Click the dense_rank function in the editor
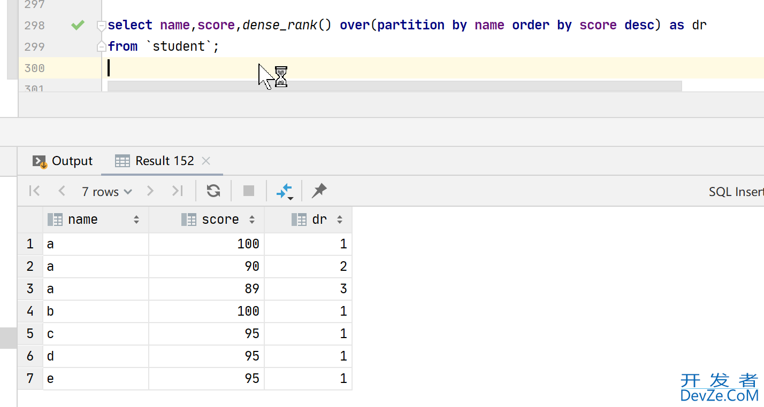Viewport: 764px width, 407px height. pyautogui.click(x=280, y=25)
